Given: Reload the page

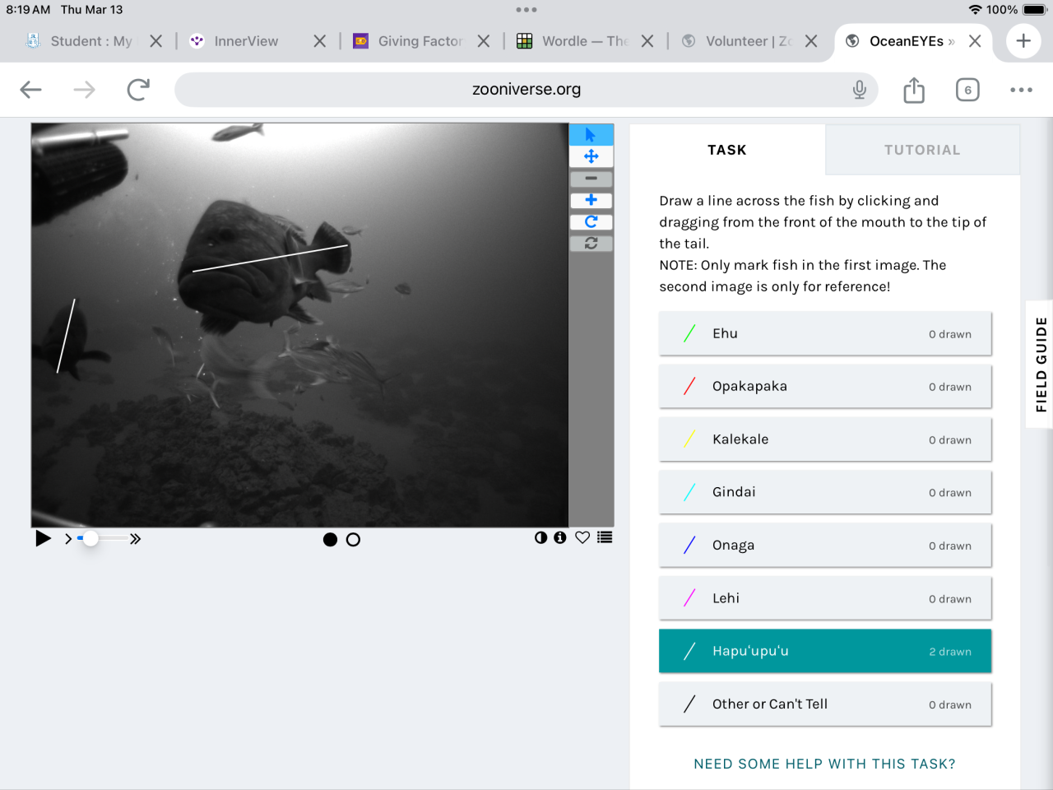Looking at the screenshot, I should pos(138,89).
